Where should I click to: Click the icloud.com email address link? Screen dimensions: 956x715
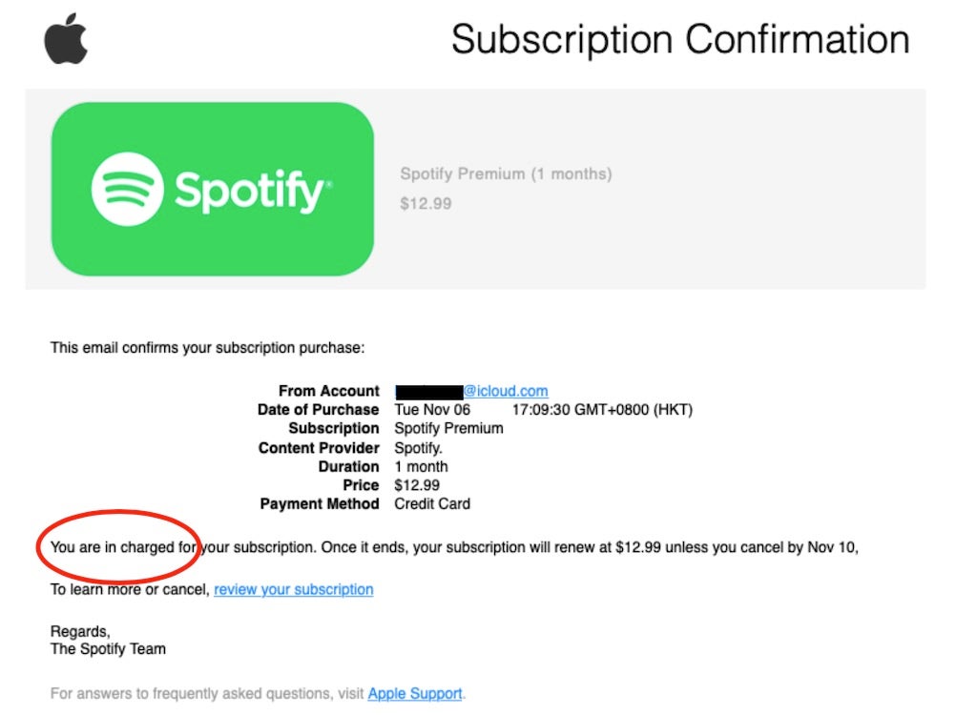[506, 391]
